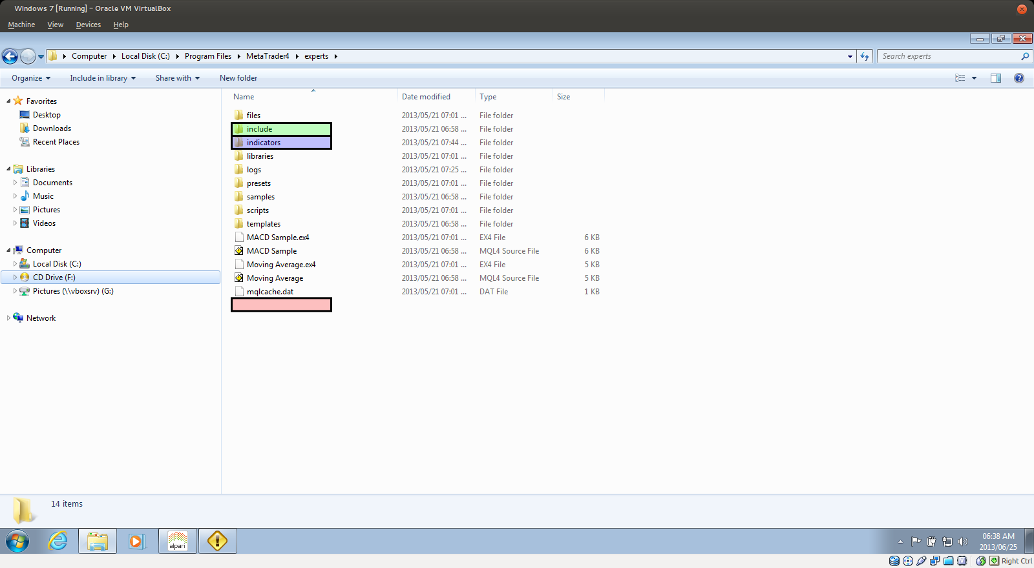
Task: Open the Help question mark icon
Action: pos(1019,78)
